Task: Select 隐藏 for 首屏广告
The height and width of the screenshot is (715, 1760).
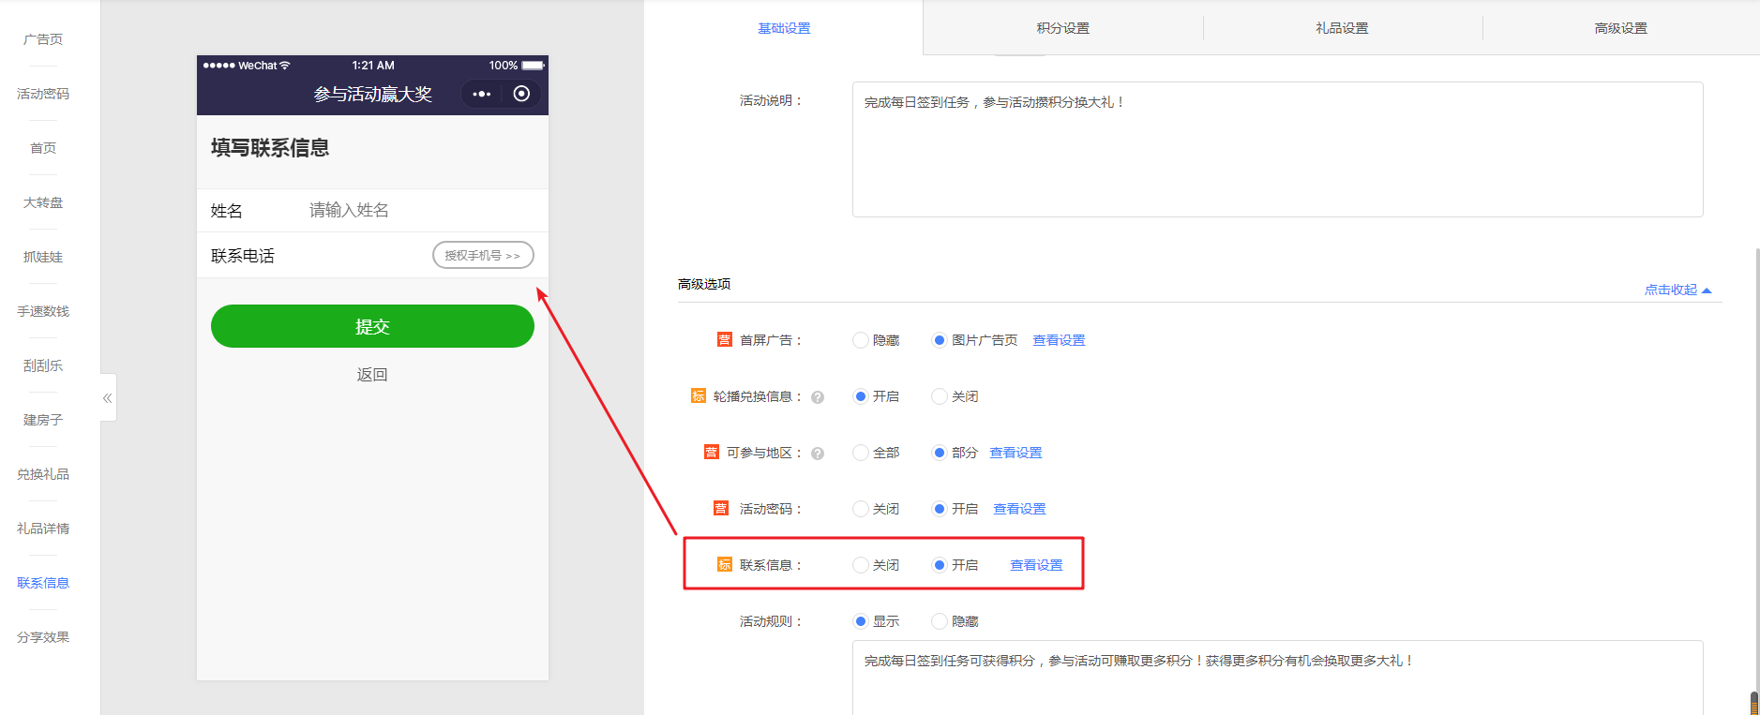Action: (x=860, y=340)
